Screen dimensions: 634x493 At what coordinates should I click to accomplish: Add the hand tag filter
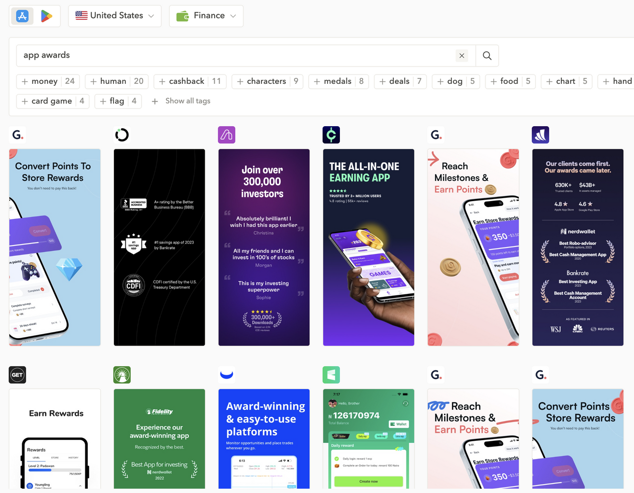(617, 81)
